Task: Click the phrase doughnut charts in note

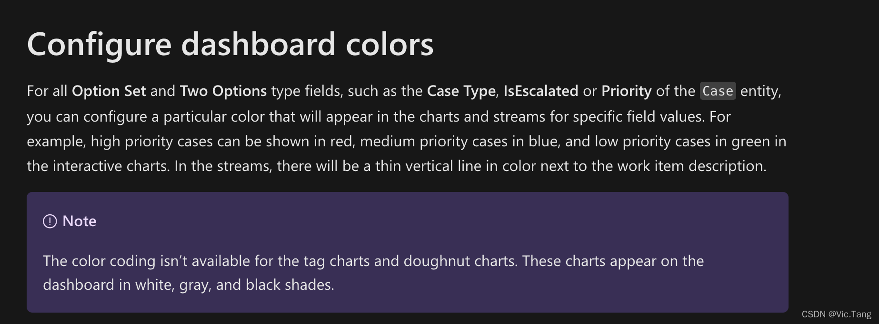Action: [x=460, y=261]
